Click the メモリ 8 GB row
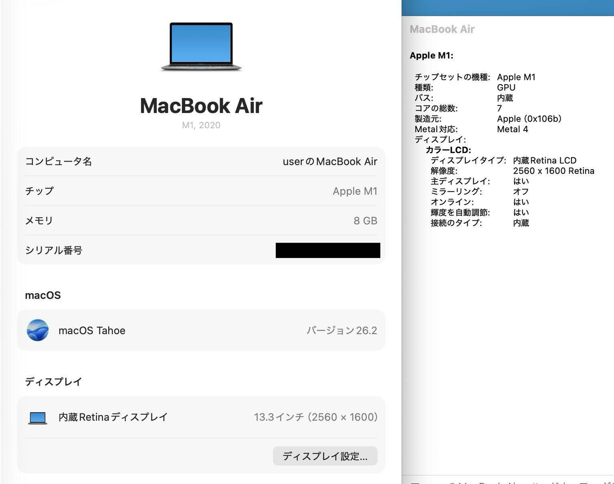The image size is (614, 484). point(201,221)
